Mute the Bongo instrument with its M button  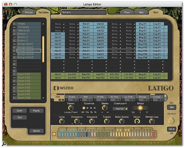tap(145, 100)
